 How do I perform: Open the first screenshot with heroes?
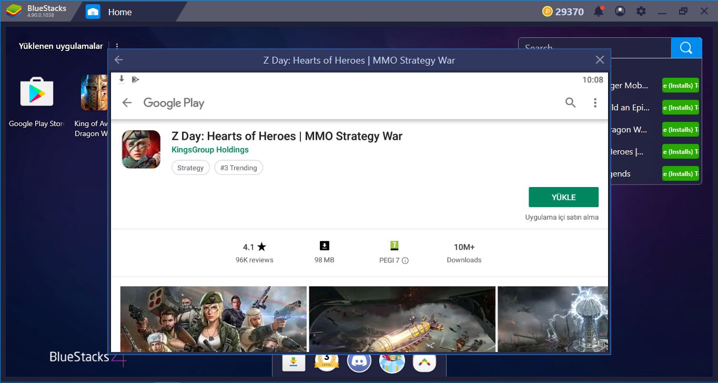pos(214,319)
